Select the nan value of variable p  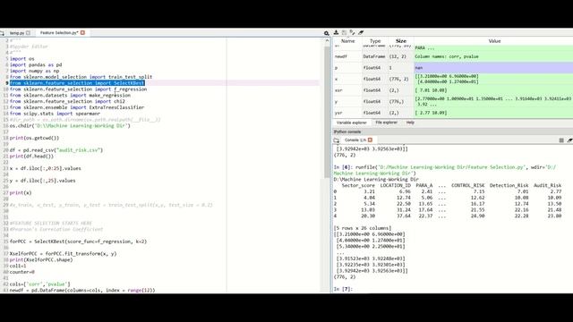coord(493,68)
